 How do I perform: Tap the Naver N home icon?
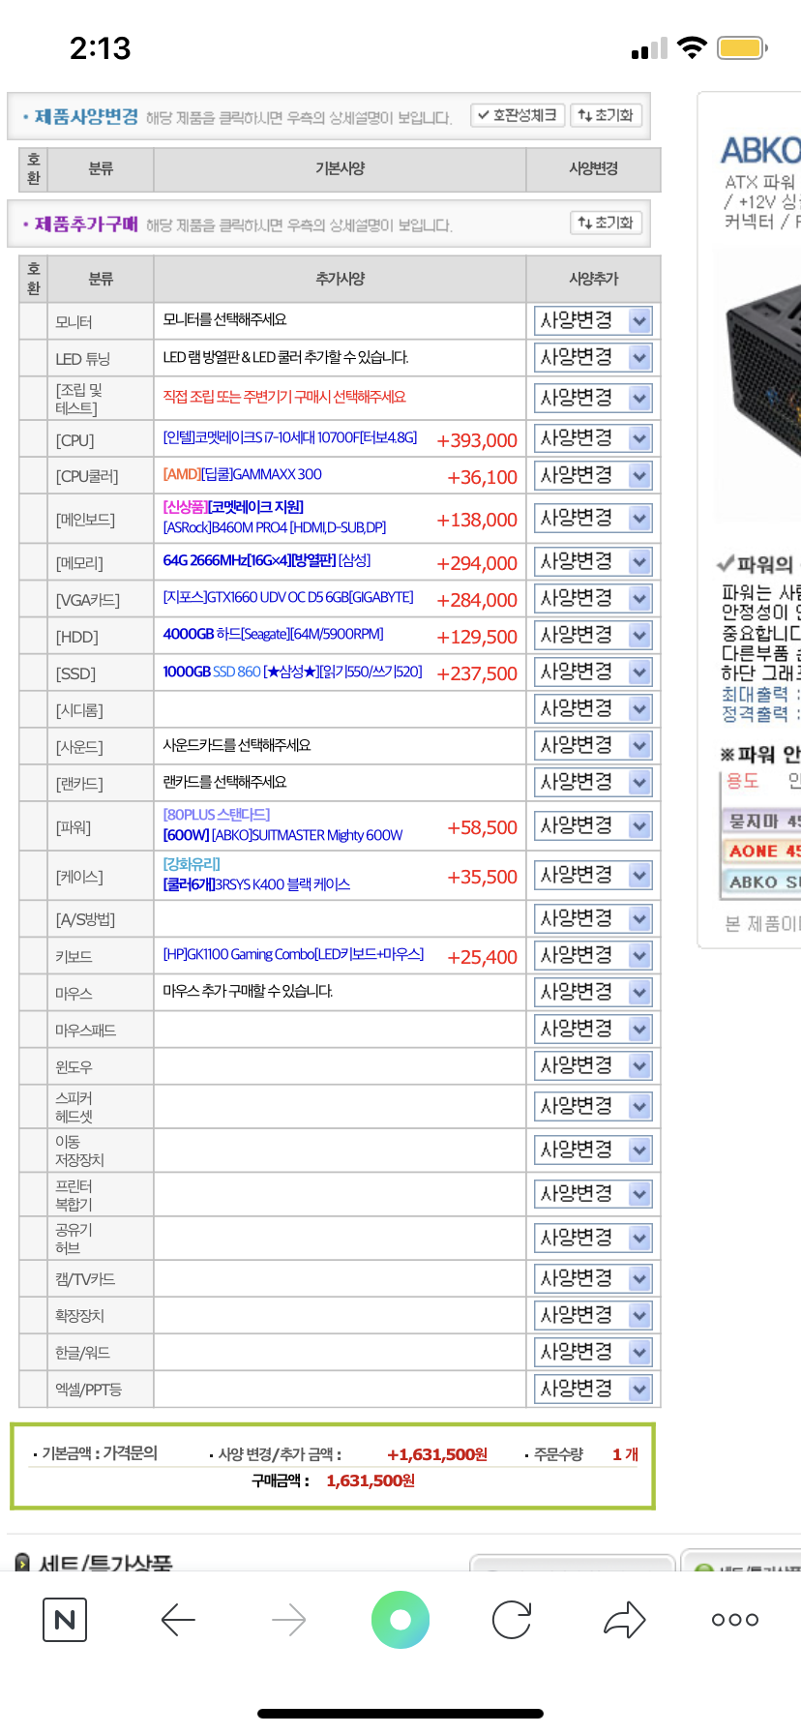[x=65, y=1620]
